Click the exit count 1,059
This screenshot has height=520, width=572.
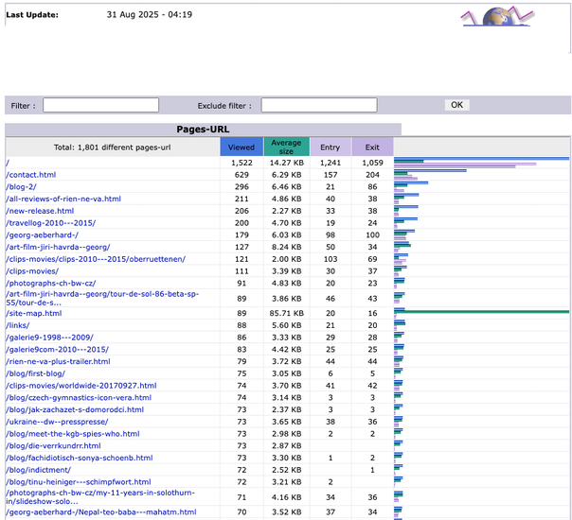(372, 163)
